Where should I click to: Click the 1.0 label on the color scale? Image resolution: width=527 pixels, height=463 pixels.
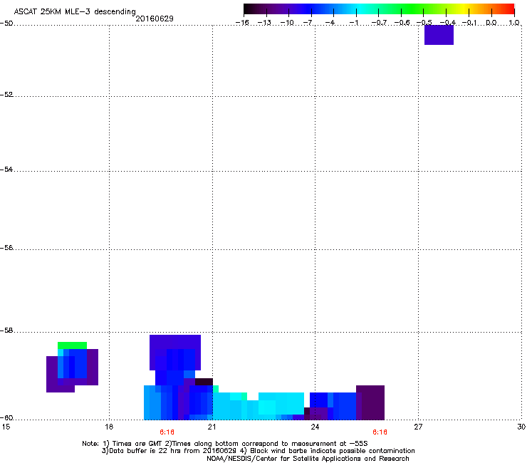tap(514, 23)
